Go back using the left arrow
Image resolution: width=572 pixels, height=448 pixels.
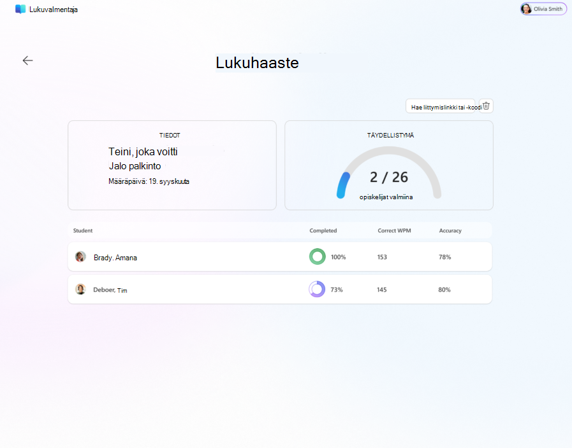[x=27, y=60]
